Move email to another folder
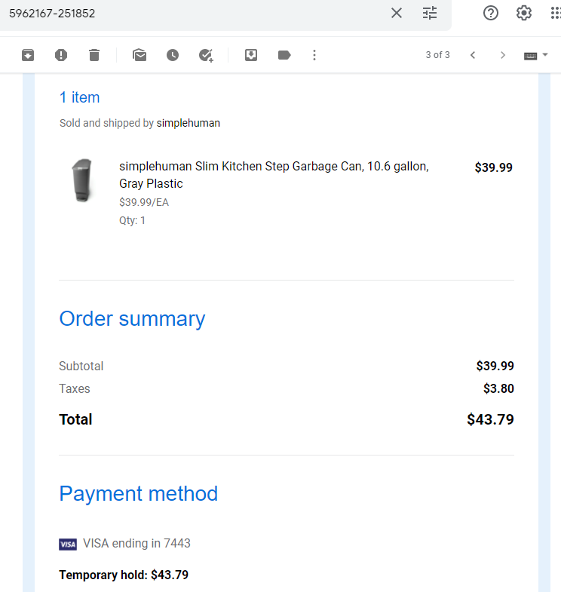The height and width of the screenshot is (592, 561). tap(251, 55)
